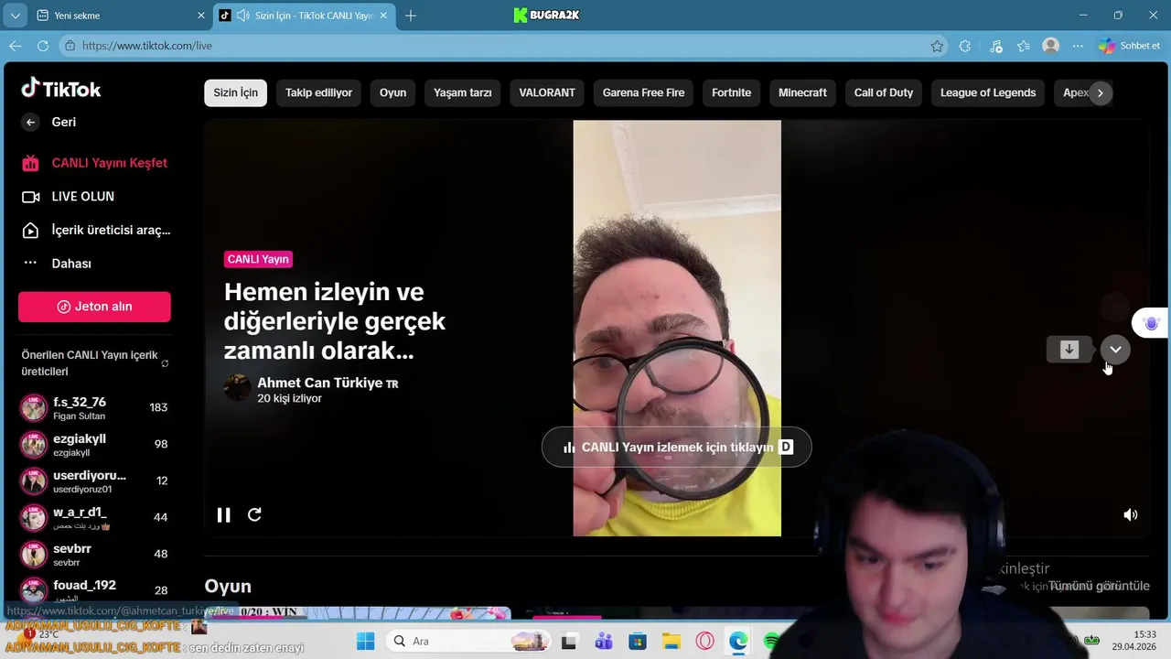
Task: Click the browser back arrow
Action: coord(16,46)
